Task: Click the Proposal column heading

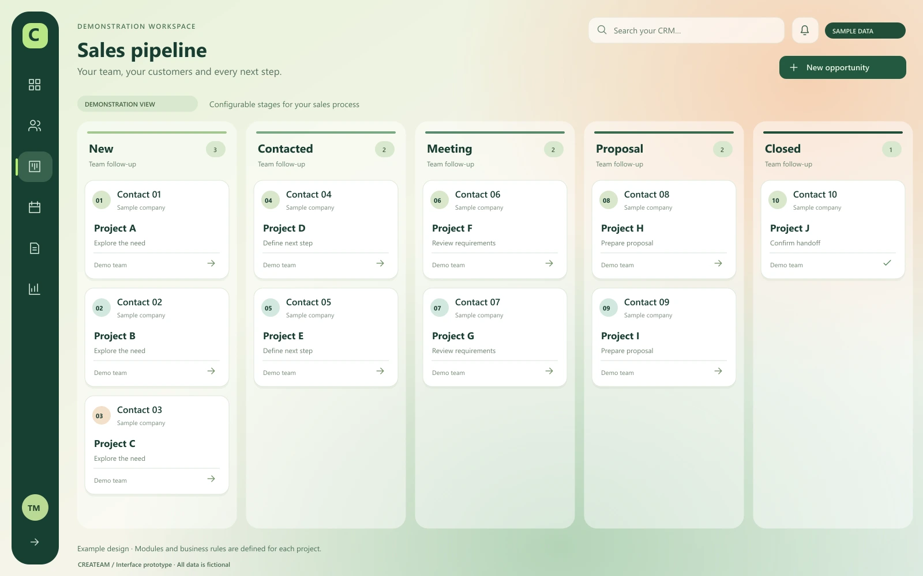Action: tap(619, 149)
